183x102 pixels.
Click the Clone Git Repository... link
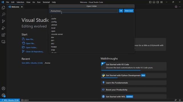(x=35, y=52)
